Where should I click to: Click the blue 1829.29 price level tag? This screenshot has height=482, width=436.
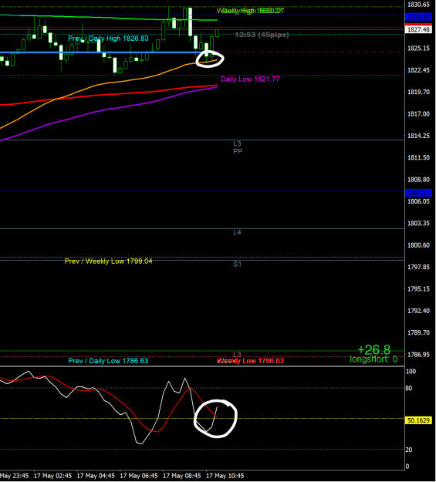tap(418, 17)
